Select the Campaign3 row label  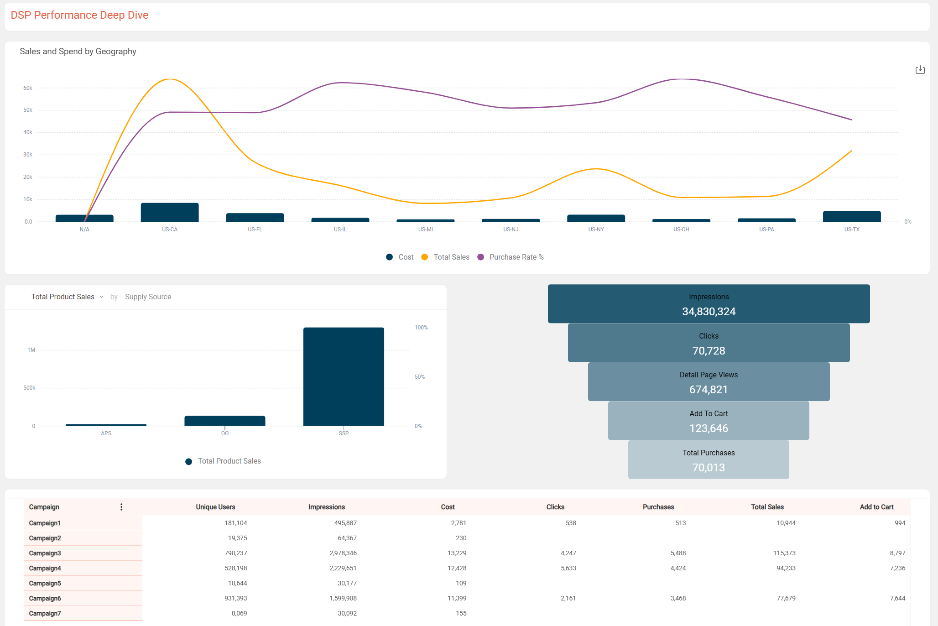45,553
